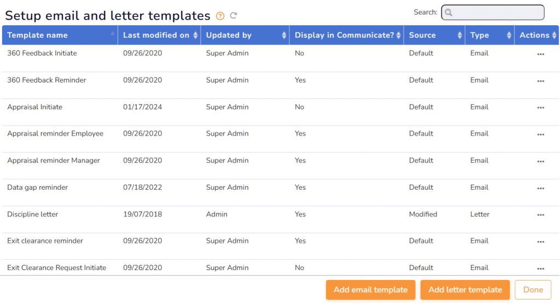Screen dimensions: 560x304
Task: Click the date 07/18/2022 for Data gap reminder
Action: tap(143, 187)
